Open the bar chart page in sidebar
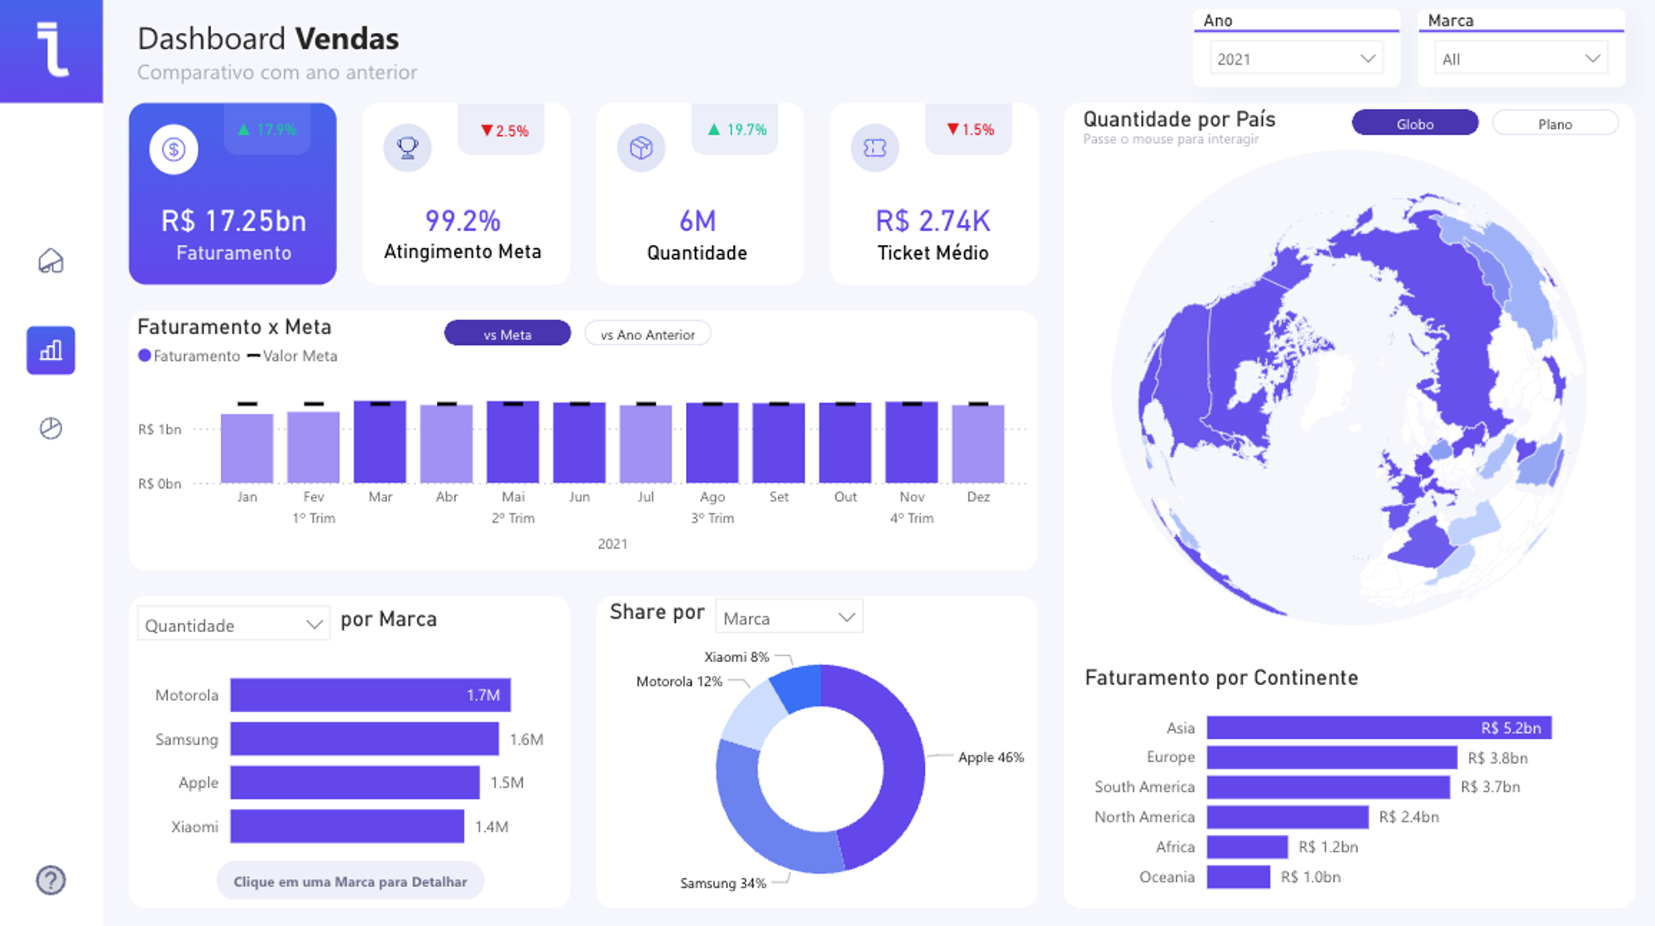 pos(50,350)
